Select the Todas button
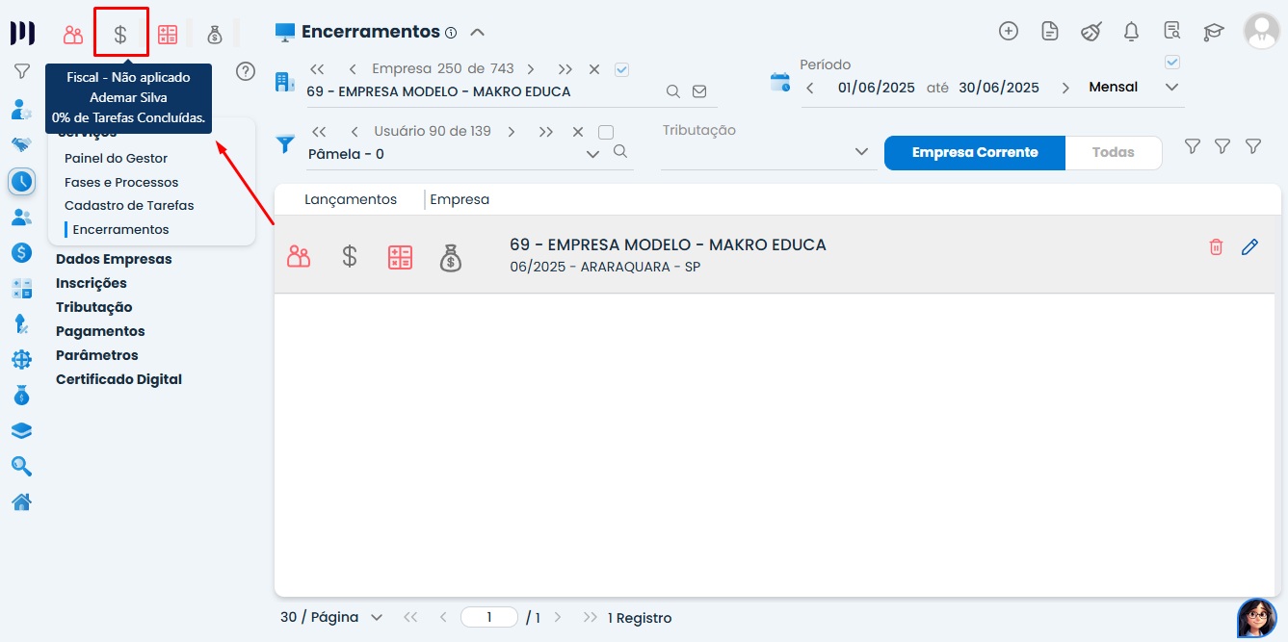Viewport: 1288px width, 642px height. pyautogui.click(x=1113, y=152)
